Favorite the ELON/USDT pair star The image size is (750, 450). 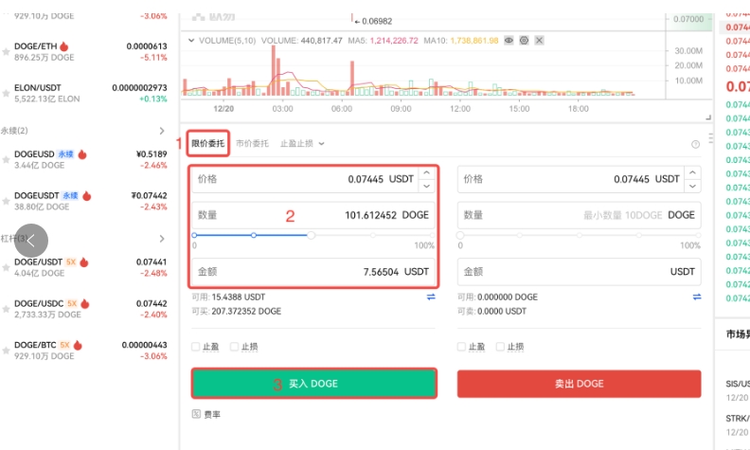(6, 94)
